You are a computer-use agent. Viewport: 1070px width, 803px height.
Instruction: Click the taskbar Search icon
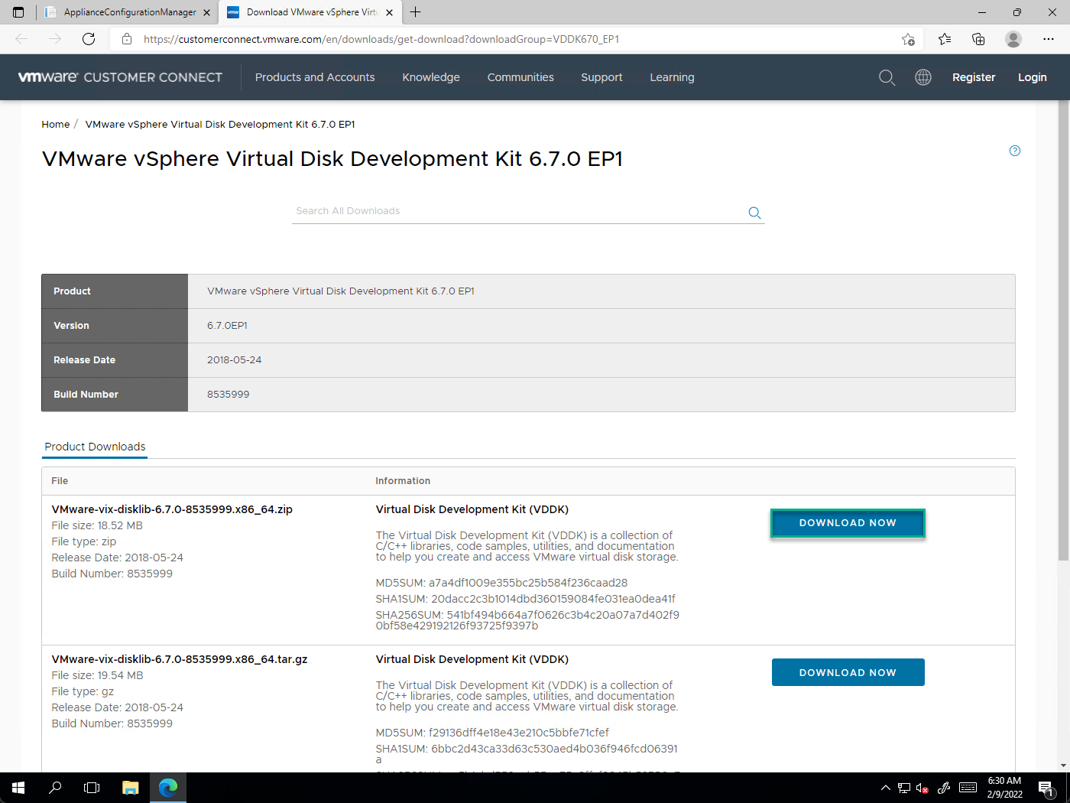(x=55, y=788)
